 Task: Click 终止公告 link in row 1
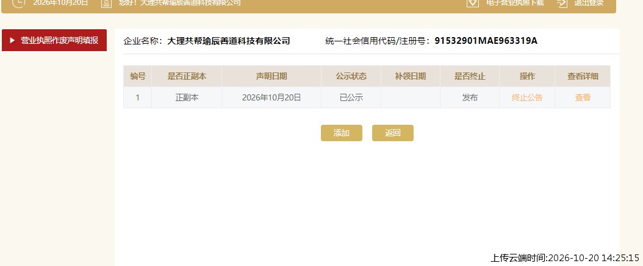pos(527,97)
